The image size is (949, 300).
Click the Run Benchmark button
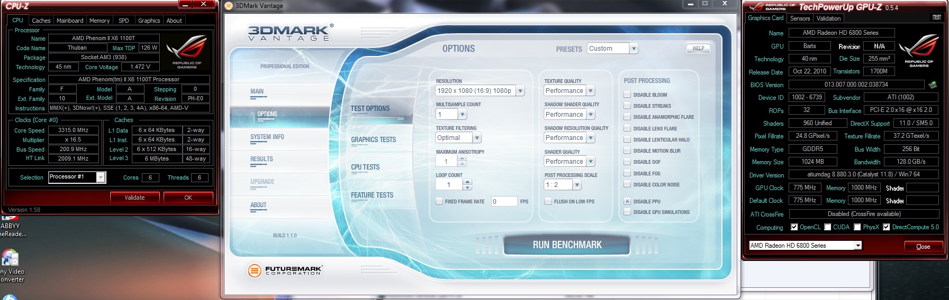click(x=567, y=245)
